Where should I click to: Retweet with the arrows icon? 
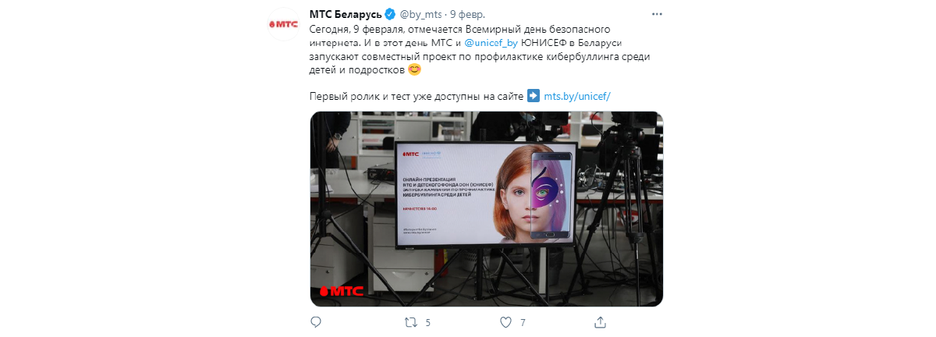[410, 321]
